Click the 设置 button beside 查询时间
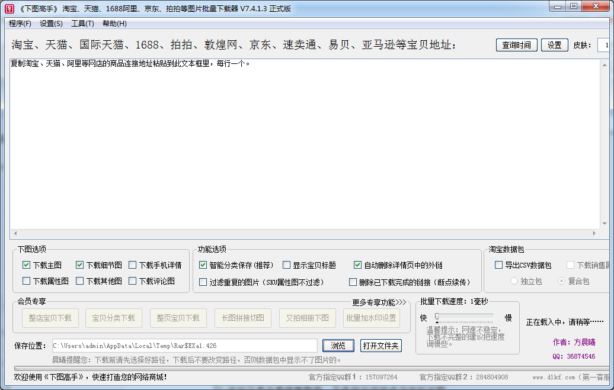614x390 pixels. tap(555, 45)
